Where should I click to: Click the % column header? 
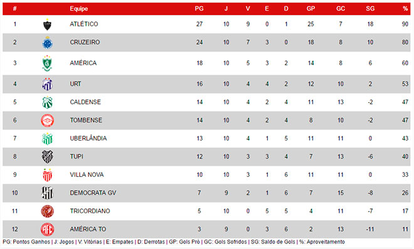point(405,9)
